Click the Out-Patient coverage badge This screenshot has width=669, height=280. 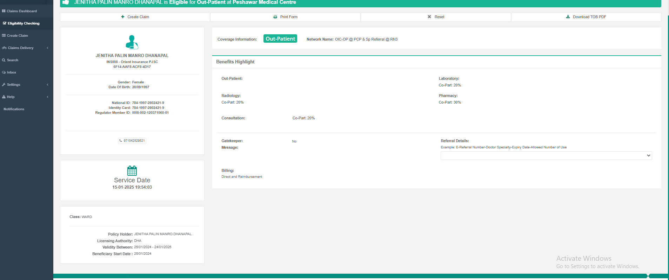[x=280, y=39]
